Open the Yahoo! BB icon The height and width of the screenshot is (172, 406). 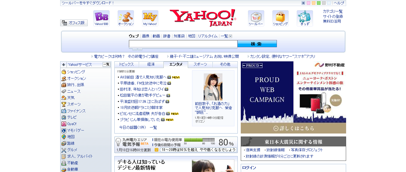pos(101,18)
